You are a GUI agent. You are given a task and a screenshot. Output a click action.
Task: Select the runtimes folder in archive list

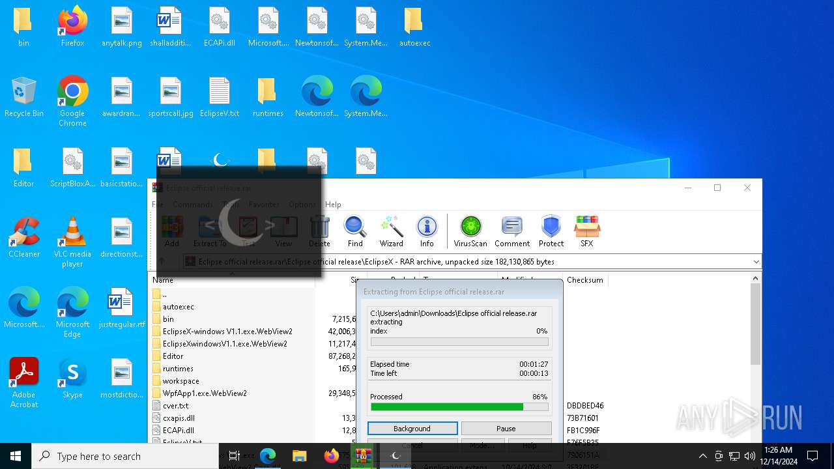(233, 369)
